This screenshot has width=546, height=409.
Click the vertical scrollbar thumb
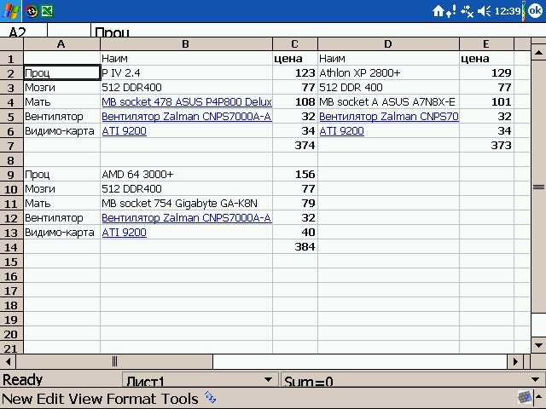[538, 187]
